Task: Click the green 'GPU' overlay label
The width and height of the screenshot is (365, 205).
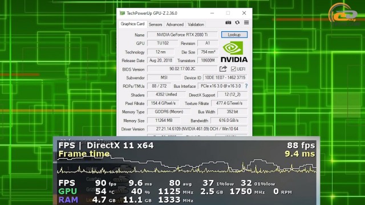Action: tap(67, 191)
